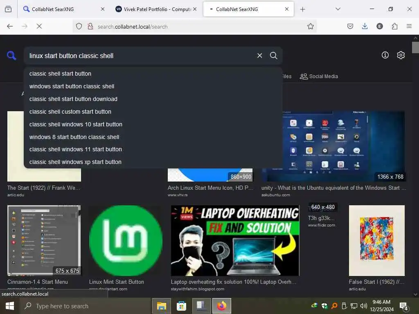Open the Windows Start menu
Image resolution: width=419 pixels, height=314 pixels.
(x=10, y=306)
